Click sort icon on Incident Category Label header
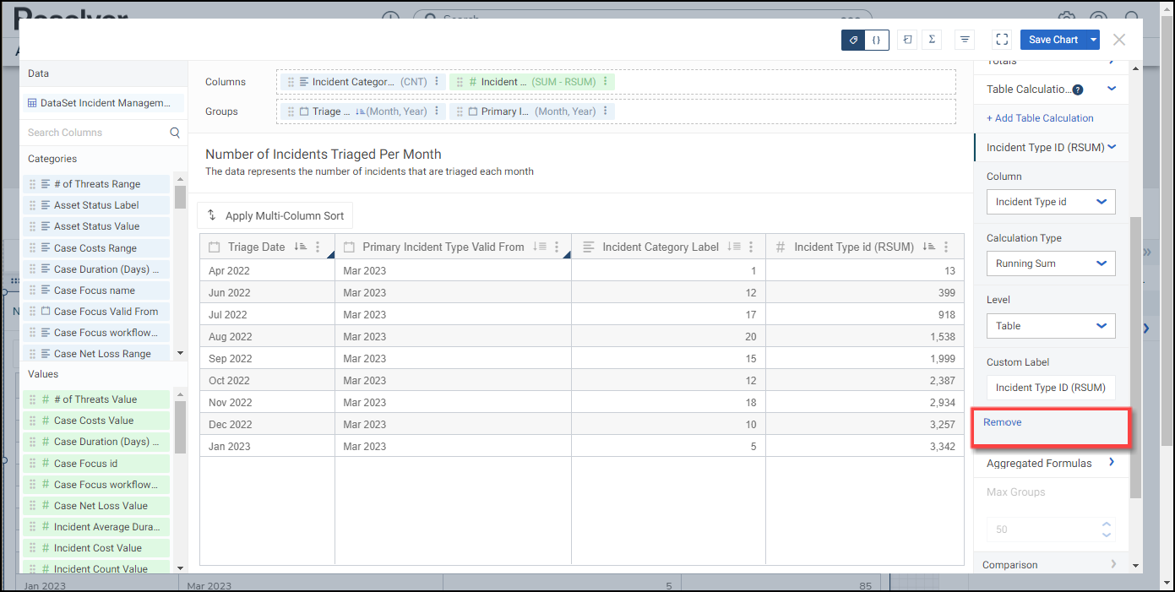 [735, 247]
